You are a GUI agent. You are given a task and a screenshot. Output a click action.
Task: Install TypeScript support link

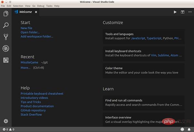click(x=154, y=38)
